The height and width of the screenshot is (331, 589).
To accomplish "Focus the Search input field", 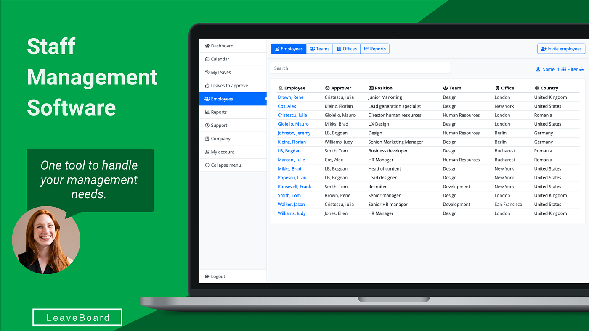I will [361, 68].
